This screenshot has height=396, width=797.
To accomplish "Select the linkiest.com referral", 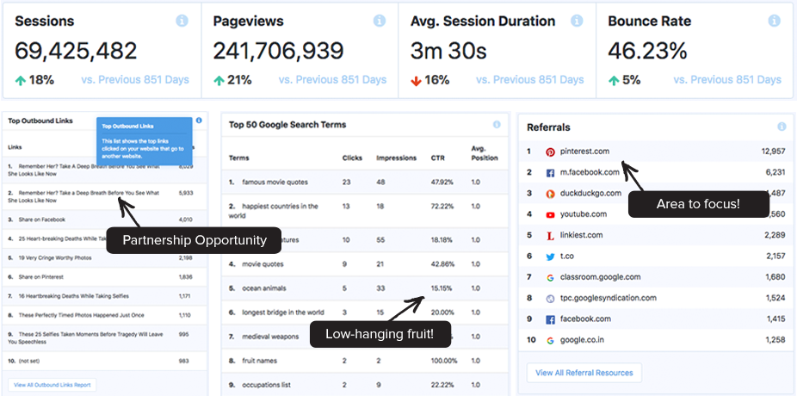I will (582, 235).
